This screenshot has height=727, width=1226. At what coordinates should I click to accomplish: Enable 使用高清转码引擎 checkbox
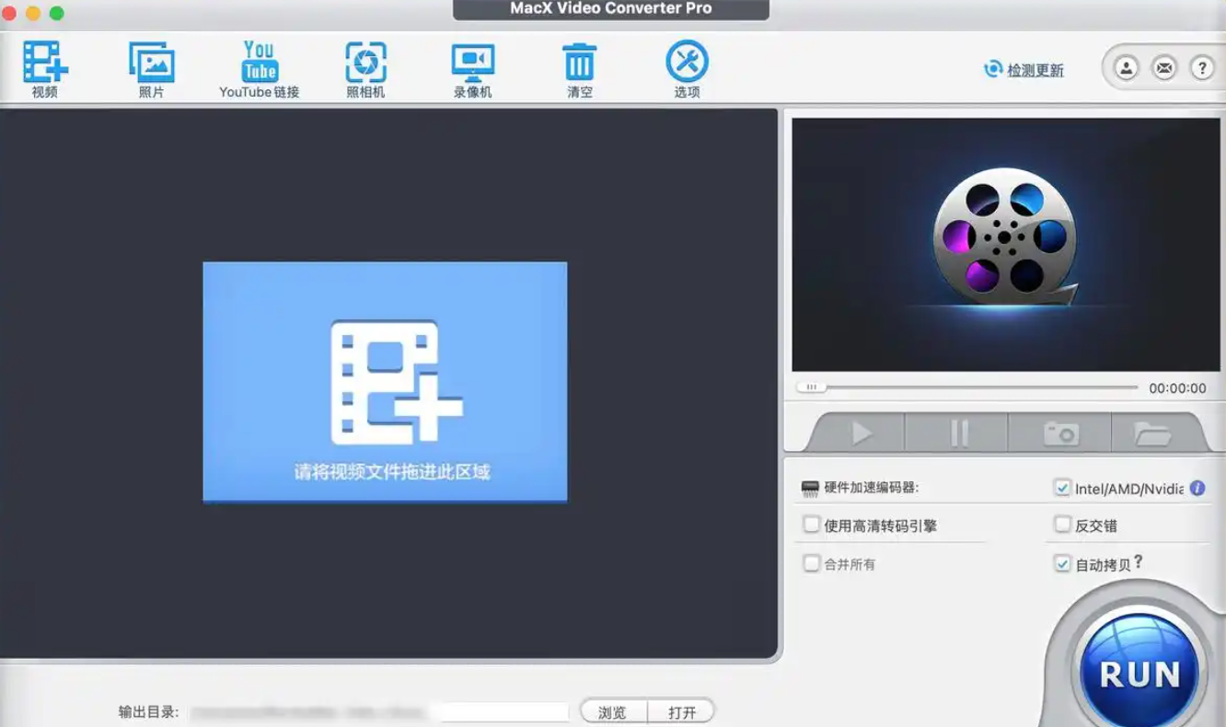[811, 525]
